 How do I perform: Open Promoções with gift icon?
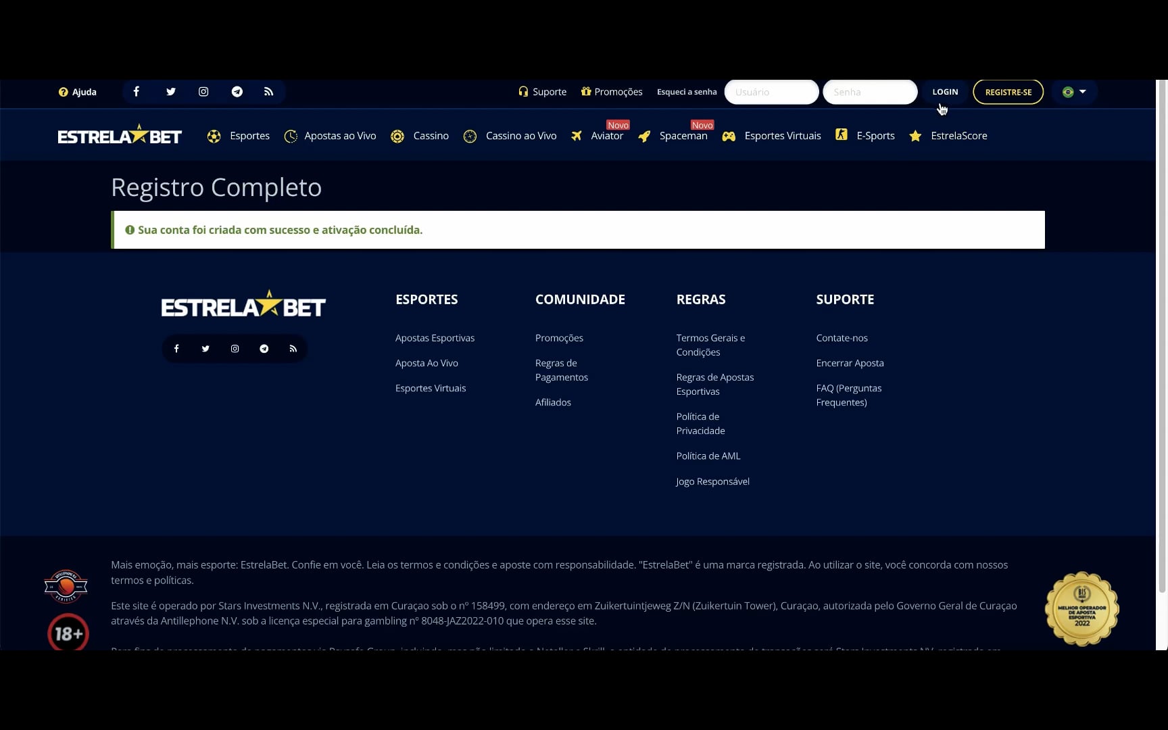point(612,92)
